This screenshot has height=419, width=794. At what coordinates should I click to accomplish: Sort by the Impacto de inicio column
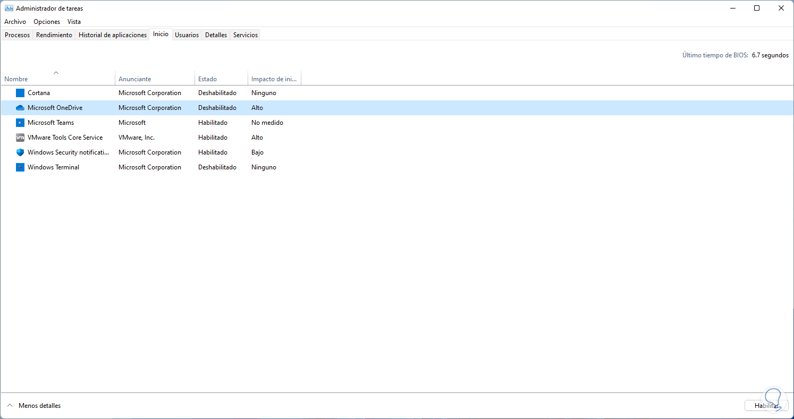click(274, 78)
